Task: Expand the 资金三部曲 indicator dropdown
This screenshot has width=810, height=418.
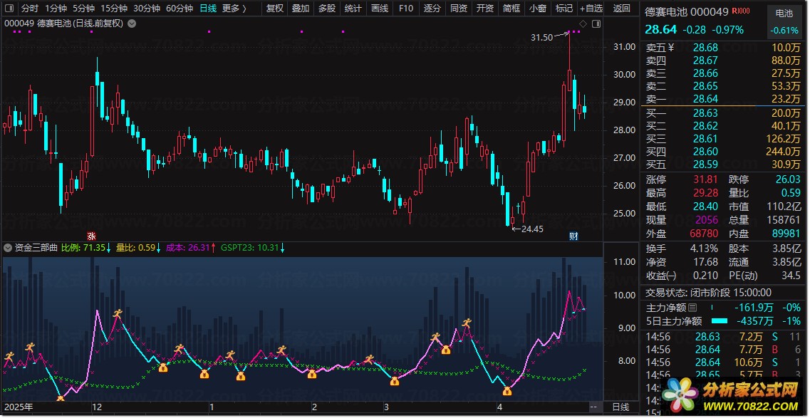Action: pyautogui.click(x=8, y=248)
